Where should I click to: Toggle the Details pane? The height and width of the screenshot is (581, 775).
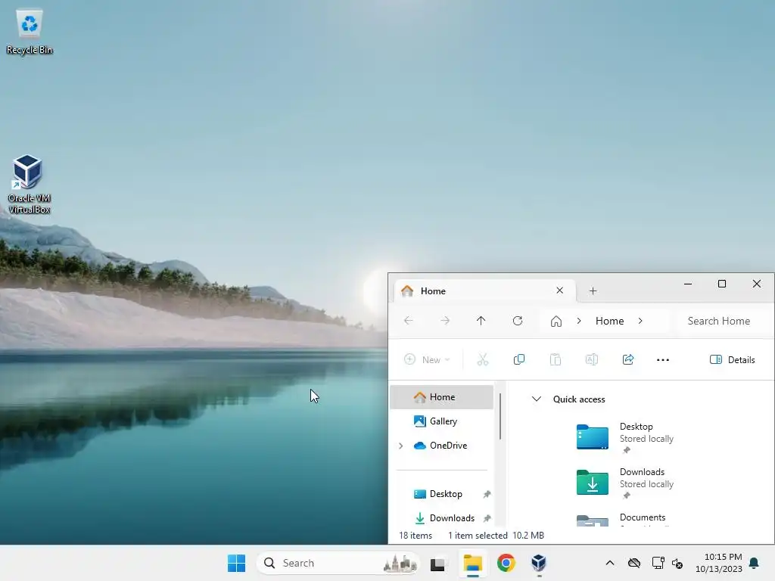(x=733, y=359)
